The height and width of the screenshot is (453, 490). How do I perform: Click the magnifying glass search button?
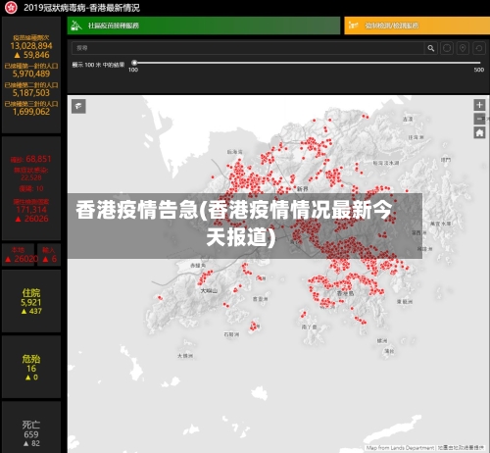tap(431, 48)
